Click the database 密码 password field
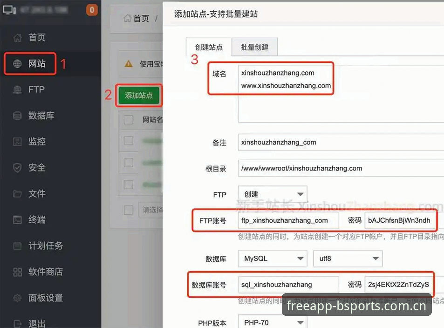The image size is (444, 328). (x=399, y=284)
